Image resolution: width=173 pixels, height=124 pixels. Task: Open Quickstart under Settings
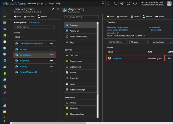pyautogui.click(x=80, y=55)
